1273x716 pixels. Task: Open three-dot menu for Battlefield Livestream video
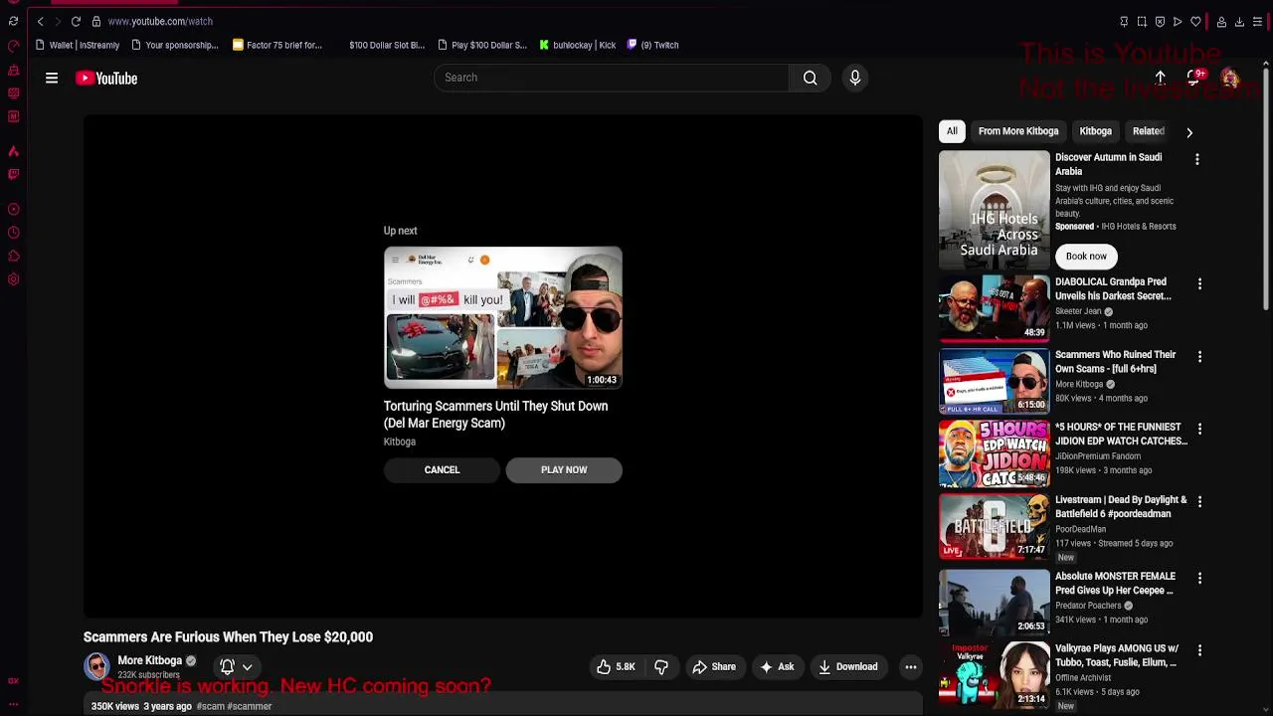(x=1199, y=501)
